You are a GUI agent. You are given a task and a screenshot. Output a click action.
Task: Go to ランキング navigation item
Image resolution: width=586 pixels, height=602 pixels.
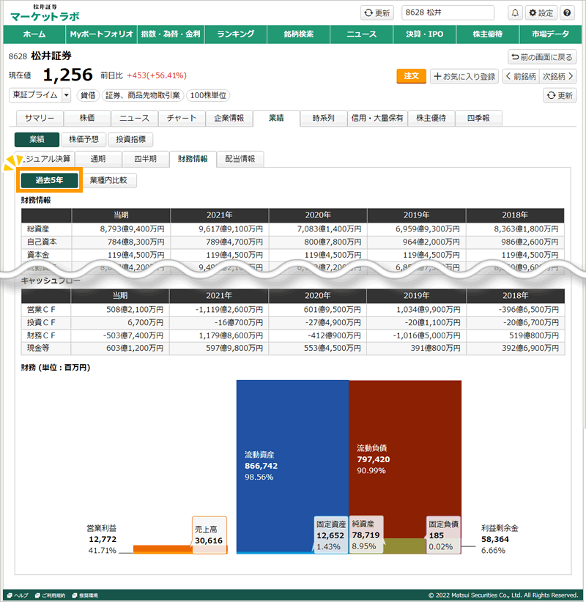click(x=236, y=34)
